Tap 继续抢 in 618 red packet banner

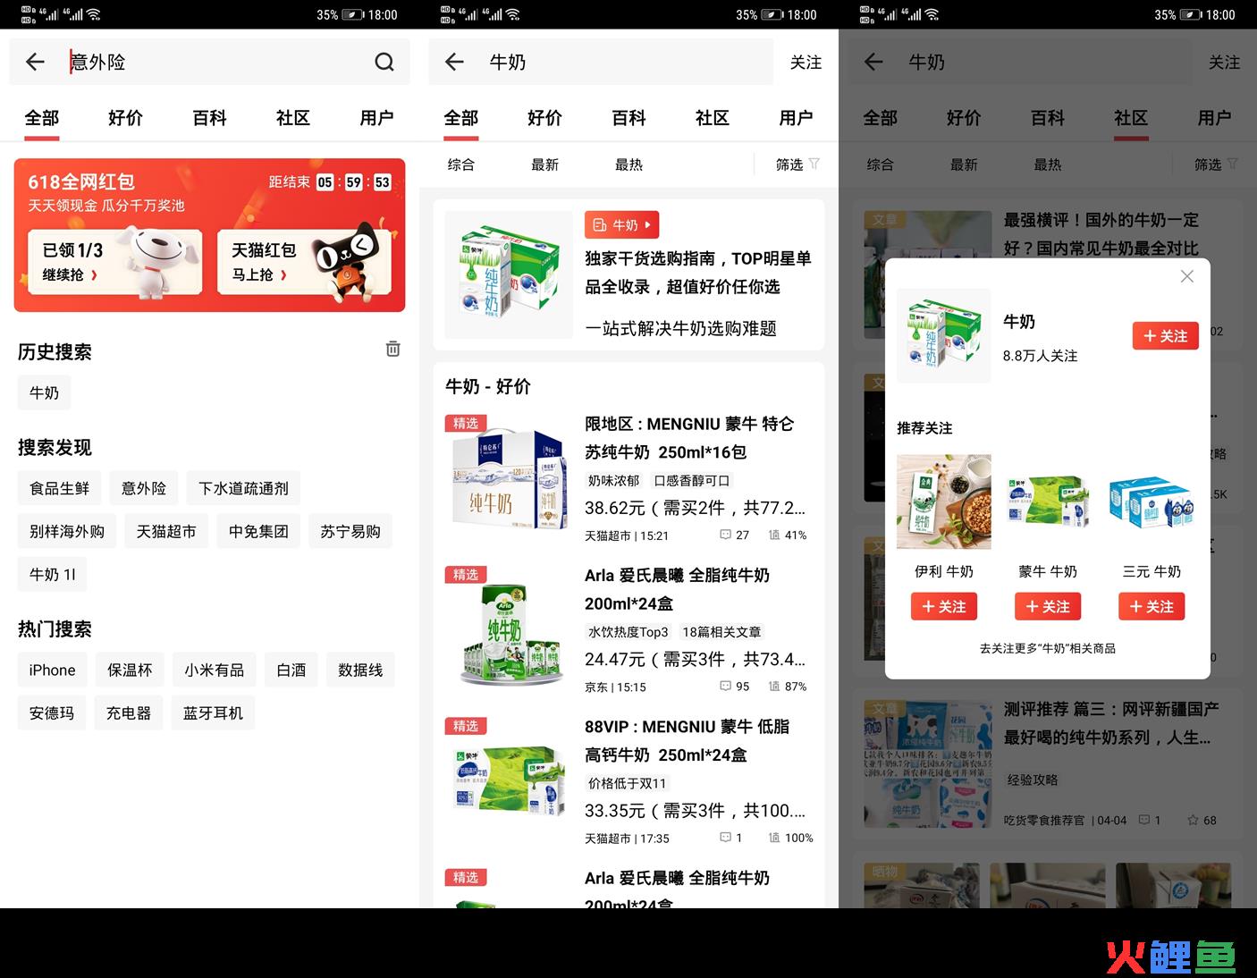[x=70, y=274]
